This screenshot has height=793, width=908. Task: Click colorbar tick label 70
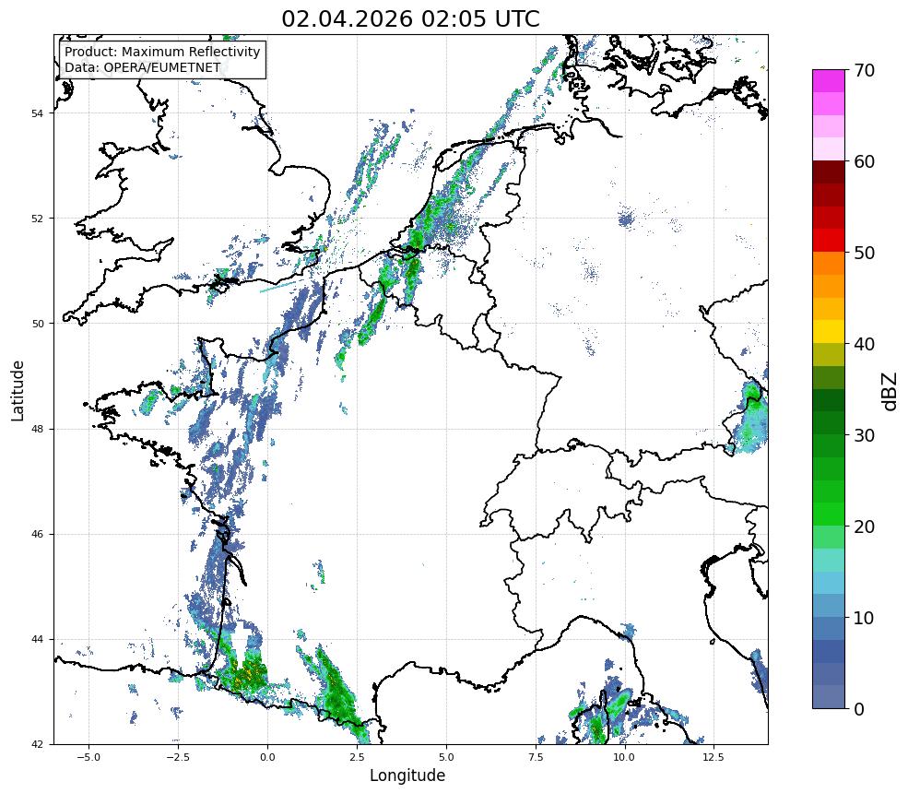click(x=864, y=71)
